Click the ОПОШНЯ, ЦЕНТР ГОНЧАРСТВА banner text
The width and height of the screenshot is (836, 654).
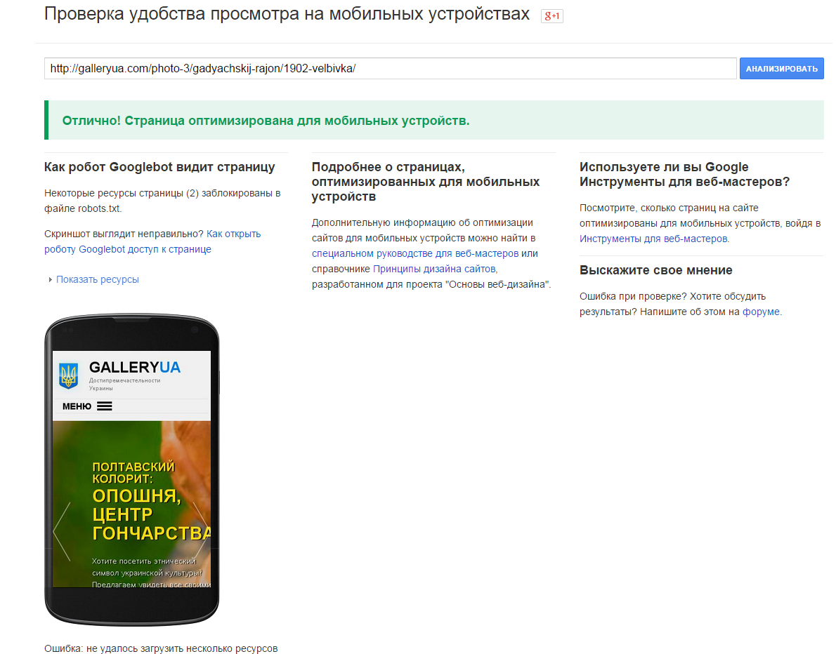click(151, 514)
